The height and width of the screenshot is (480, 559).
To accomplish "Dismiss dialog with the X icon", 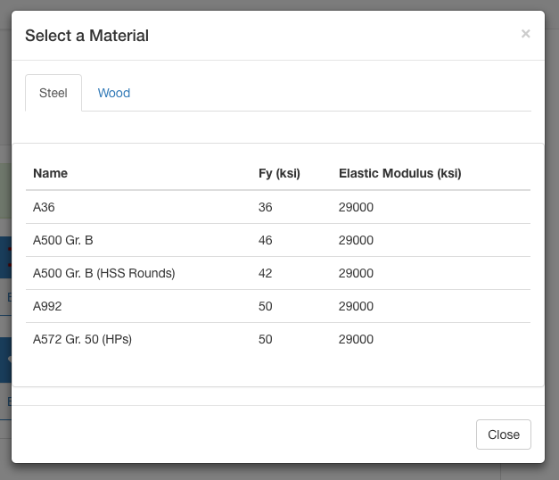I will click(x=525, y=34).
